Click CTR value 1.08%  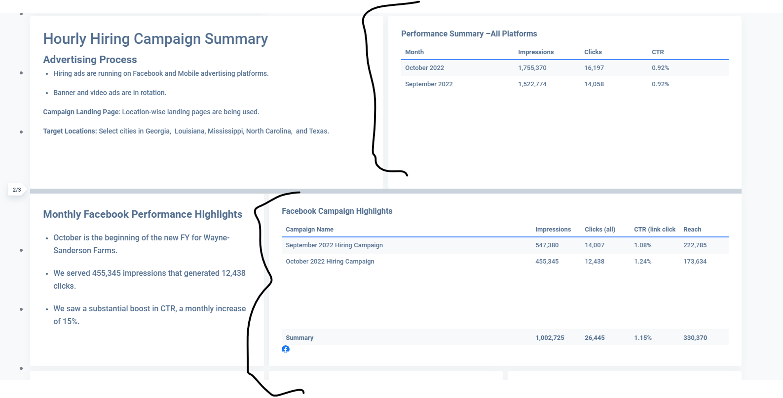coord(643,245)
